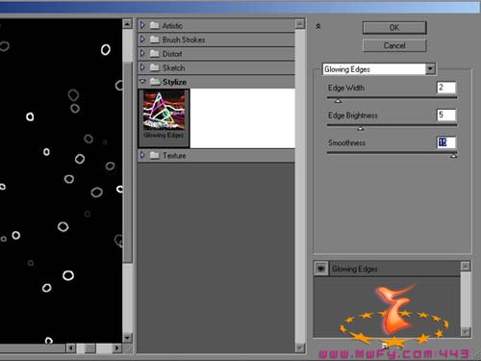The height and width of the screenshot is (361, 481).
Task: Expand the Artistic filter folder
Action: 142,25
